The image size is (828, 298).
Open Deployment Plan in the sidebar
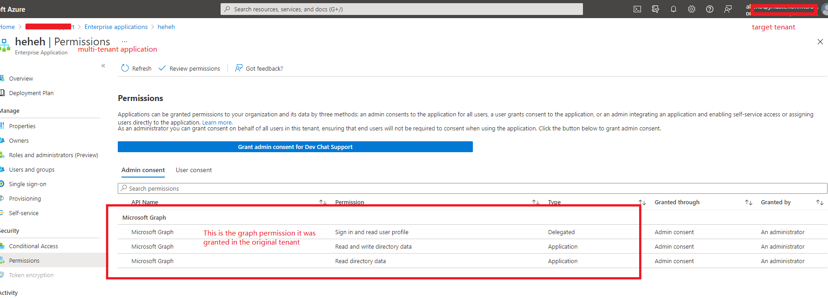click(31, 93)
